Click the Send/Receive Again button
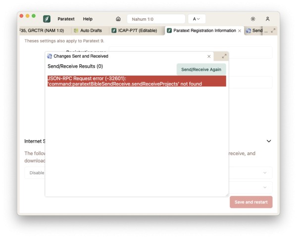The image size is (297, 238). 201,70
